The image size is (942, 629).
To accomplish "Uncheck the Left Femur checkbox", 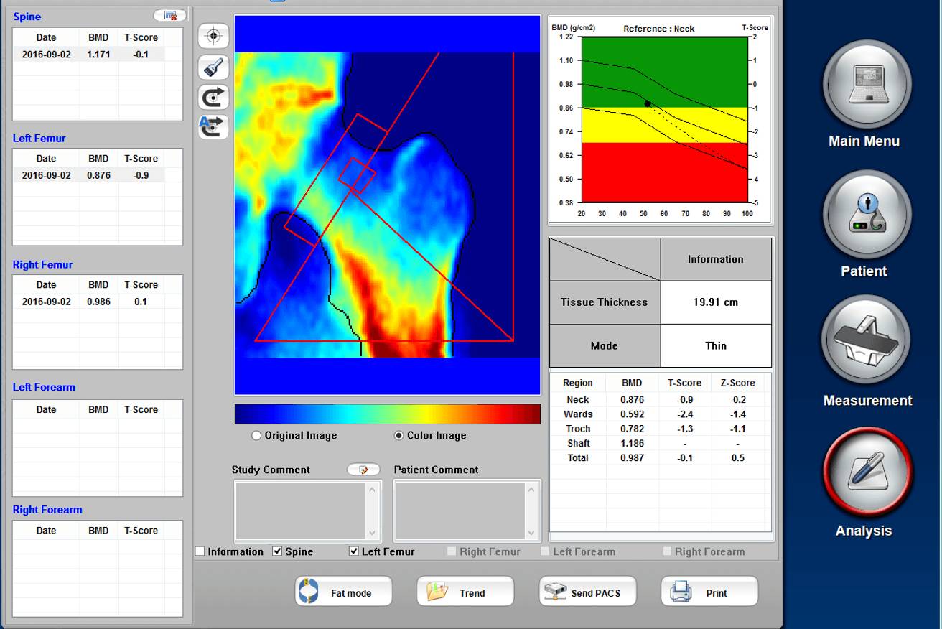I will (x=353, y=551).
